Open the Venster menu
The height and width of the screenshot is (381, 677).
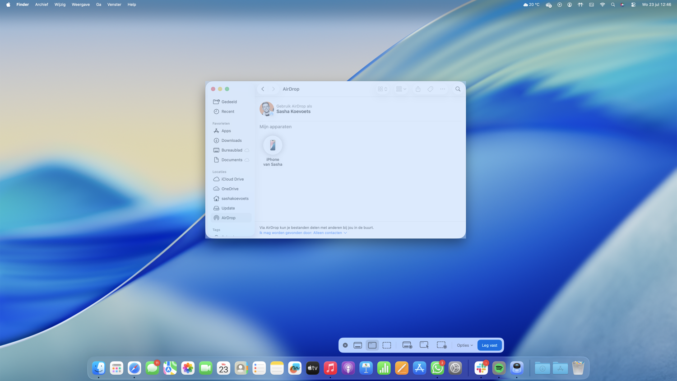(x=114, y=5)
